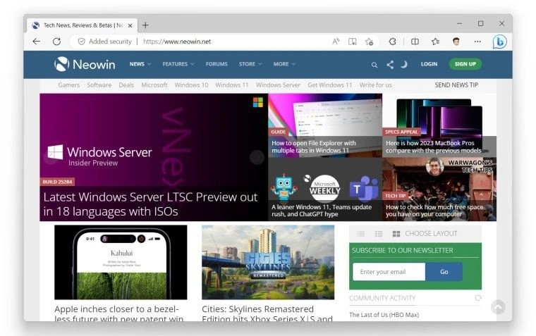Click the Kahului iPhone article thumbnail
This screenshot has width=536, height=336.
(x=121, y=262)
